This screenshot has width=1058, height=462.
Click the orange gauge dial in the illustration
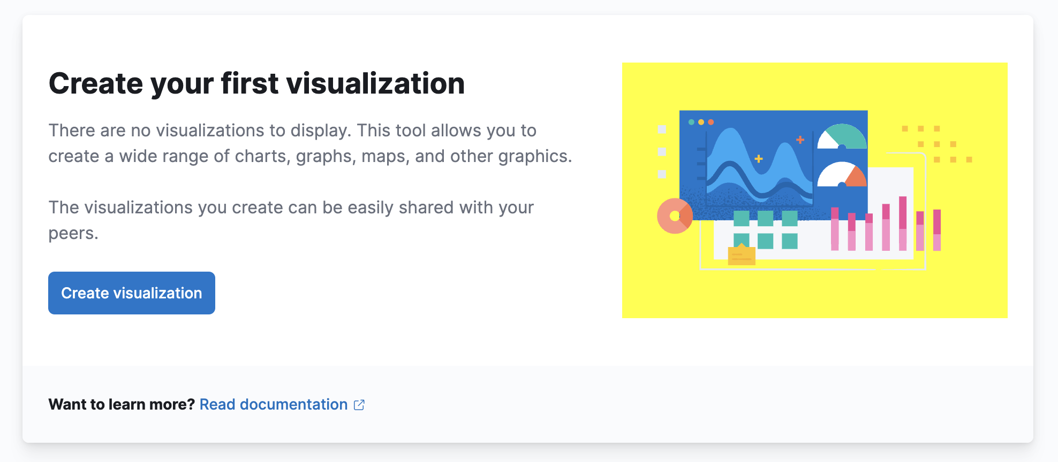click(842, 174)
